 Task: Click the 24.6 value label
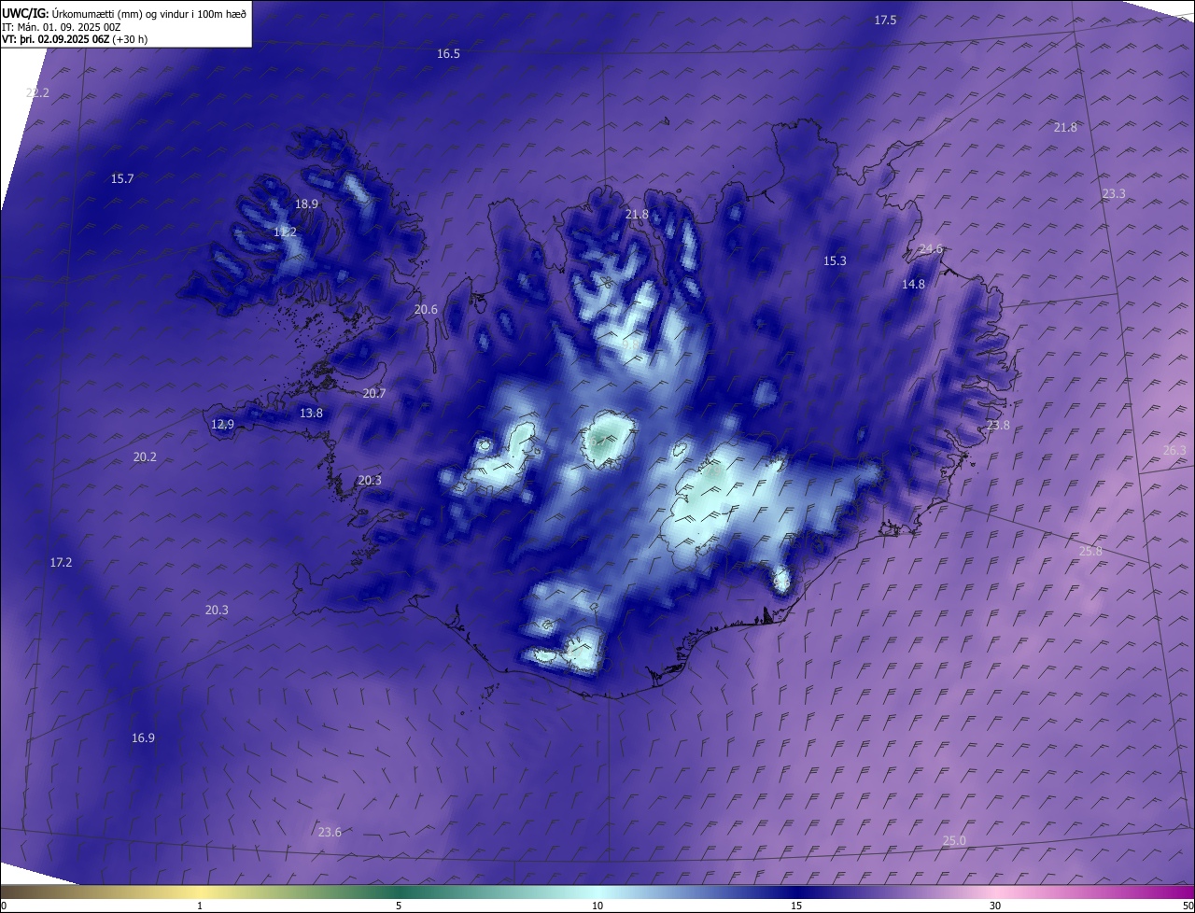click(932, 249)
